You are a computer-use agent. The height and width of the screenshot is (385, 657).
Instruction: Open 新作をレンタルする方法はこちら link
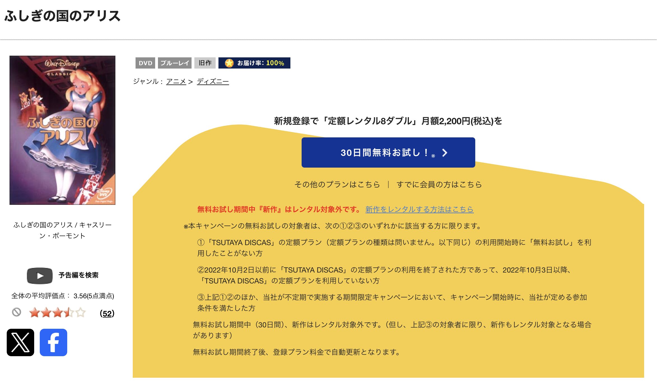pyautogui.click(x=420, y=209)
